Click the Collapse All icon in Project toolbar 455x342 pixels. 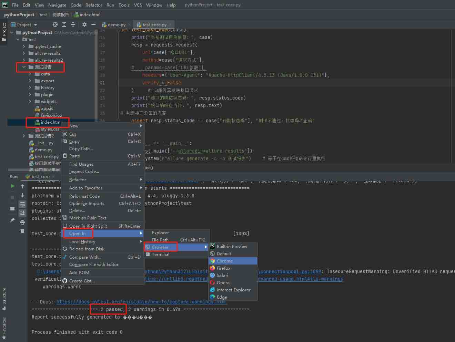73,24
